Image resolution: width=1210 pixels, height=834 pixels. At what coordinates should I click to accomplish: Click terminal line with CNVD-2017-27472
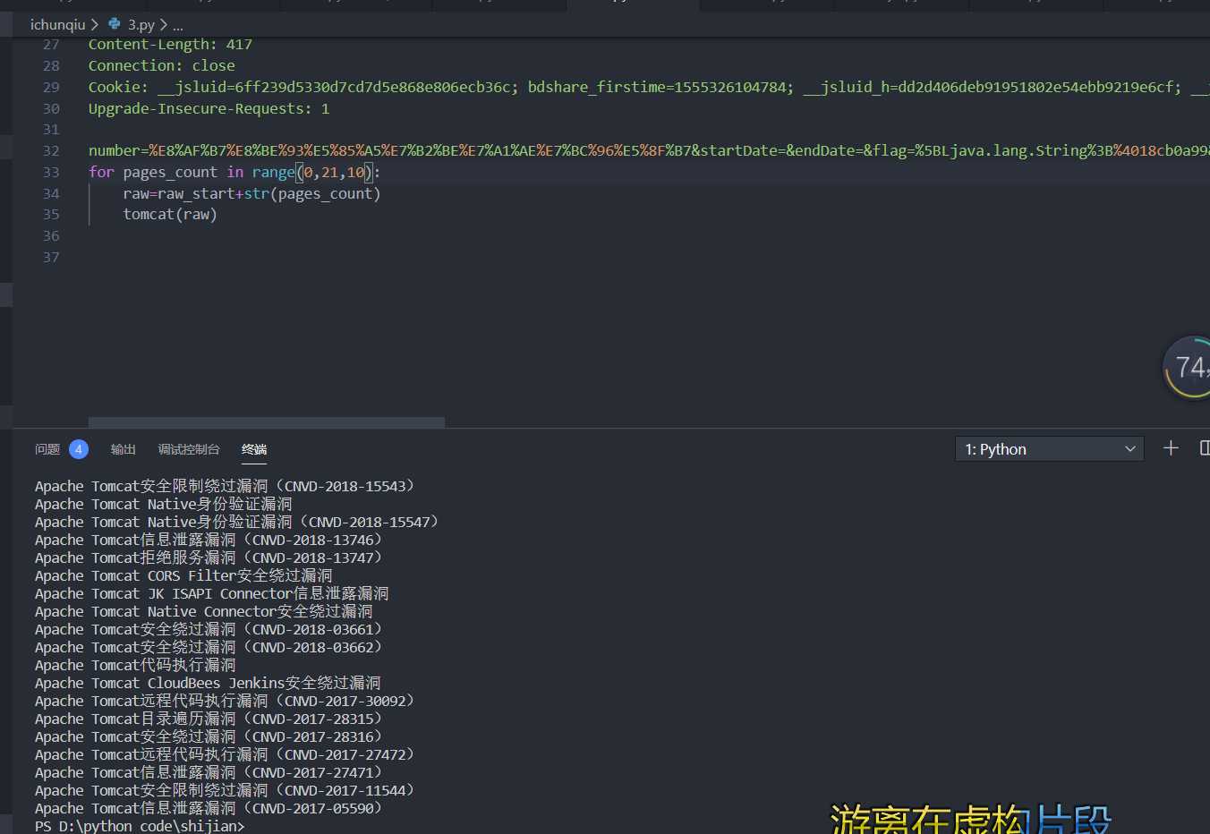pos(226,754)
